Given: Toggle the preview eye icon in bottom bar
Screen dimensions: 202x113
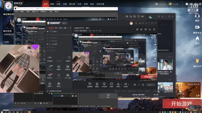Looking at the screenshot, I should coord(139,85).
